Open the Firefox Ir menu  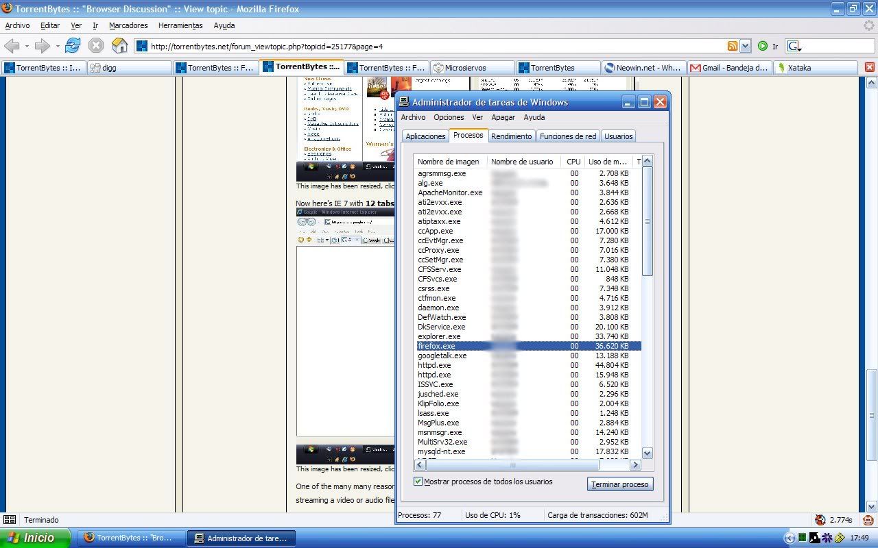pos(95,25)
